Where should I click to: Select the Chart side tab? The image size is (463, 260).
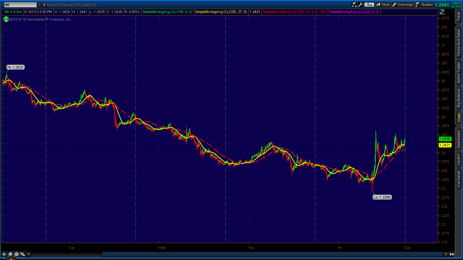[459, 118]
